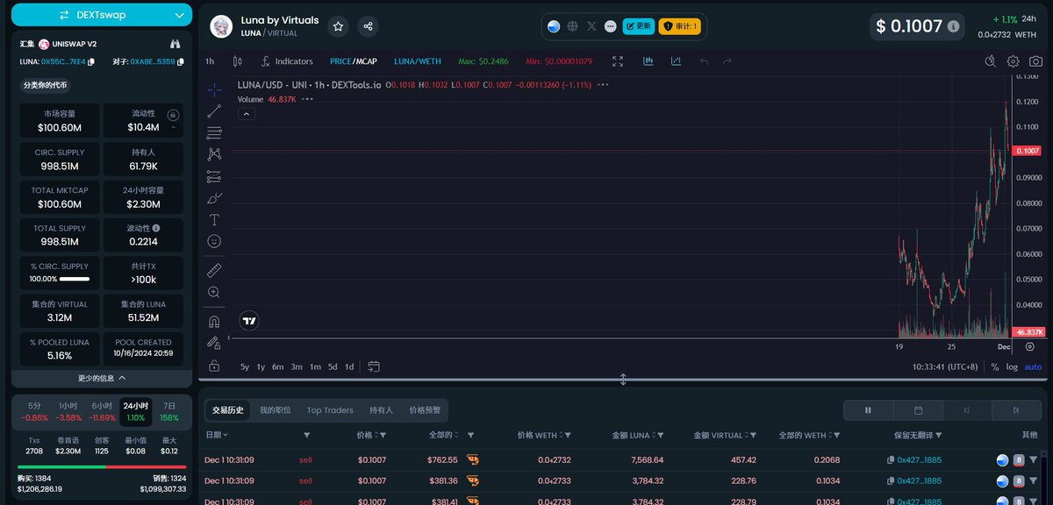
Task: Click the chart screenshot camera icon
Action: pos(1036,61)
